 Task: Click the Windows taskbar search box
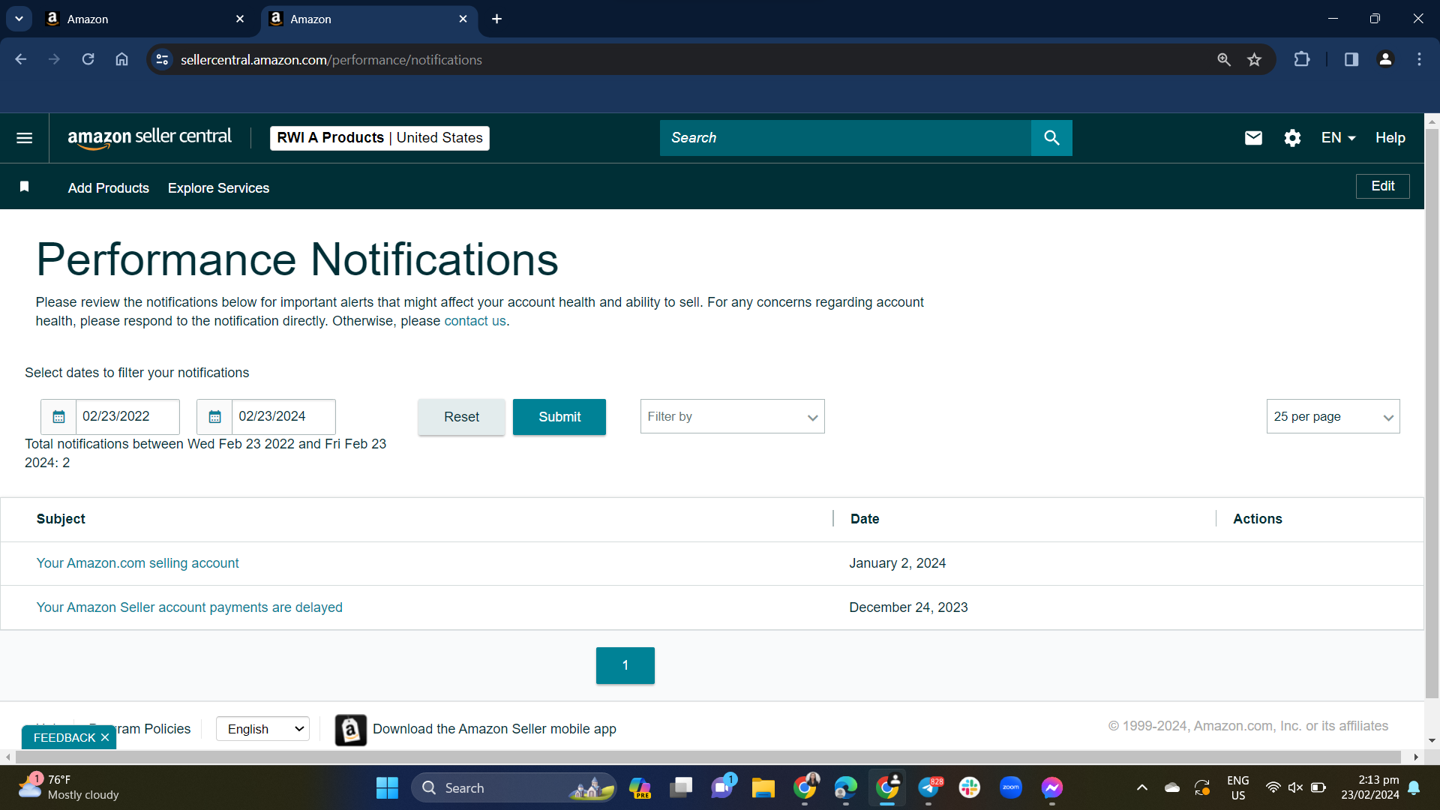514,788
